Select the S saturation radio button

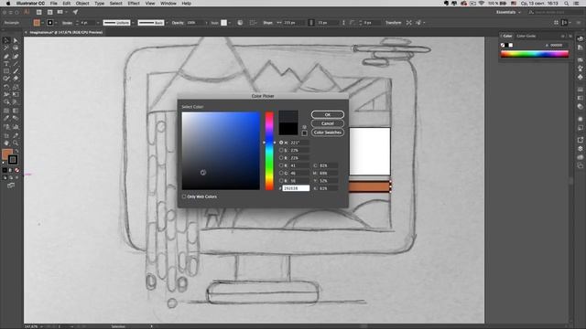click(x=281, y=150)
